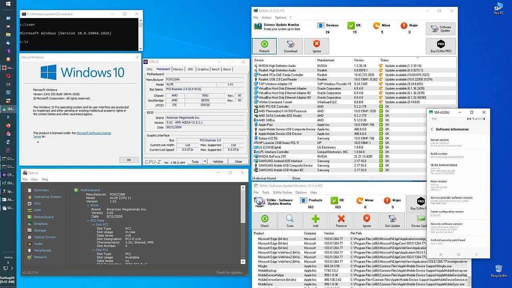Collapse the PCI Data node in Speccy

pyautogui.click(x=88, y=220)
